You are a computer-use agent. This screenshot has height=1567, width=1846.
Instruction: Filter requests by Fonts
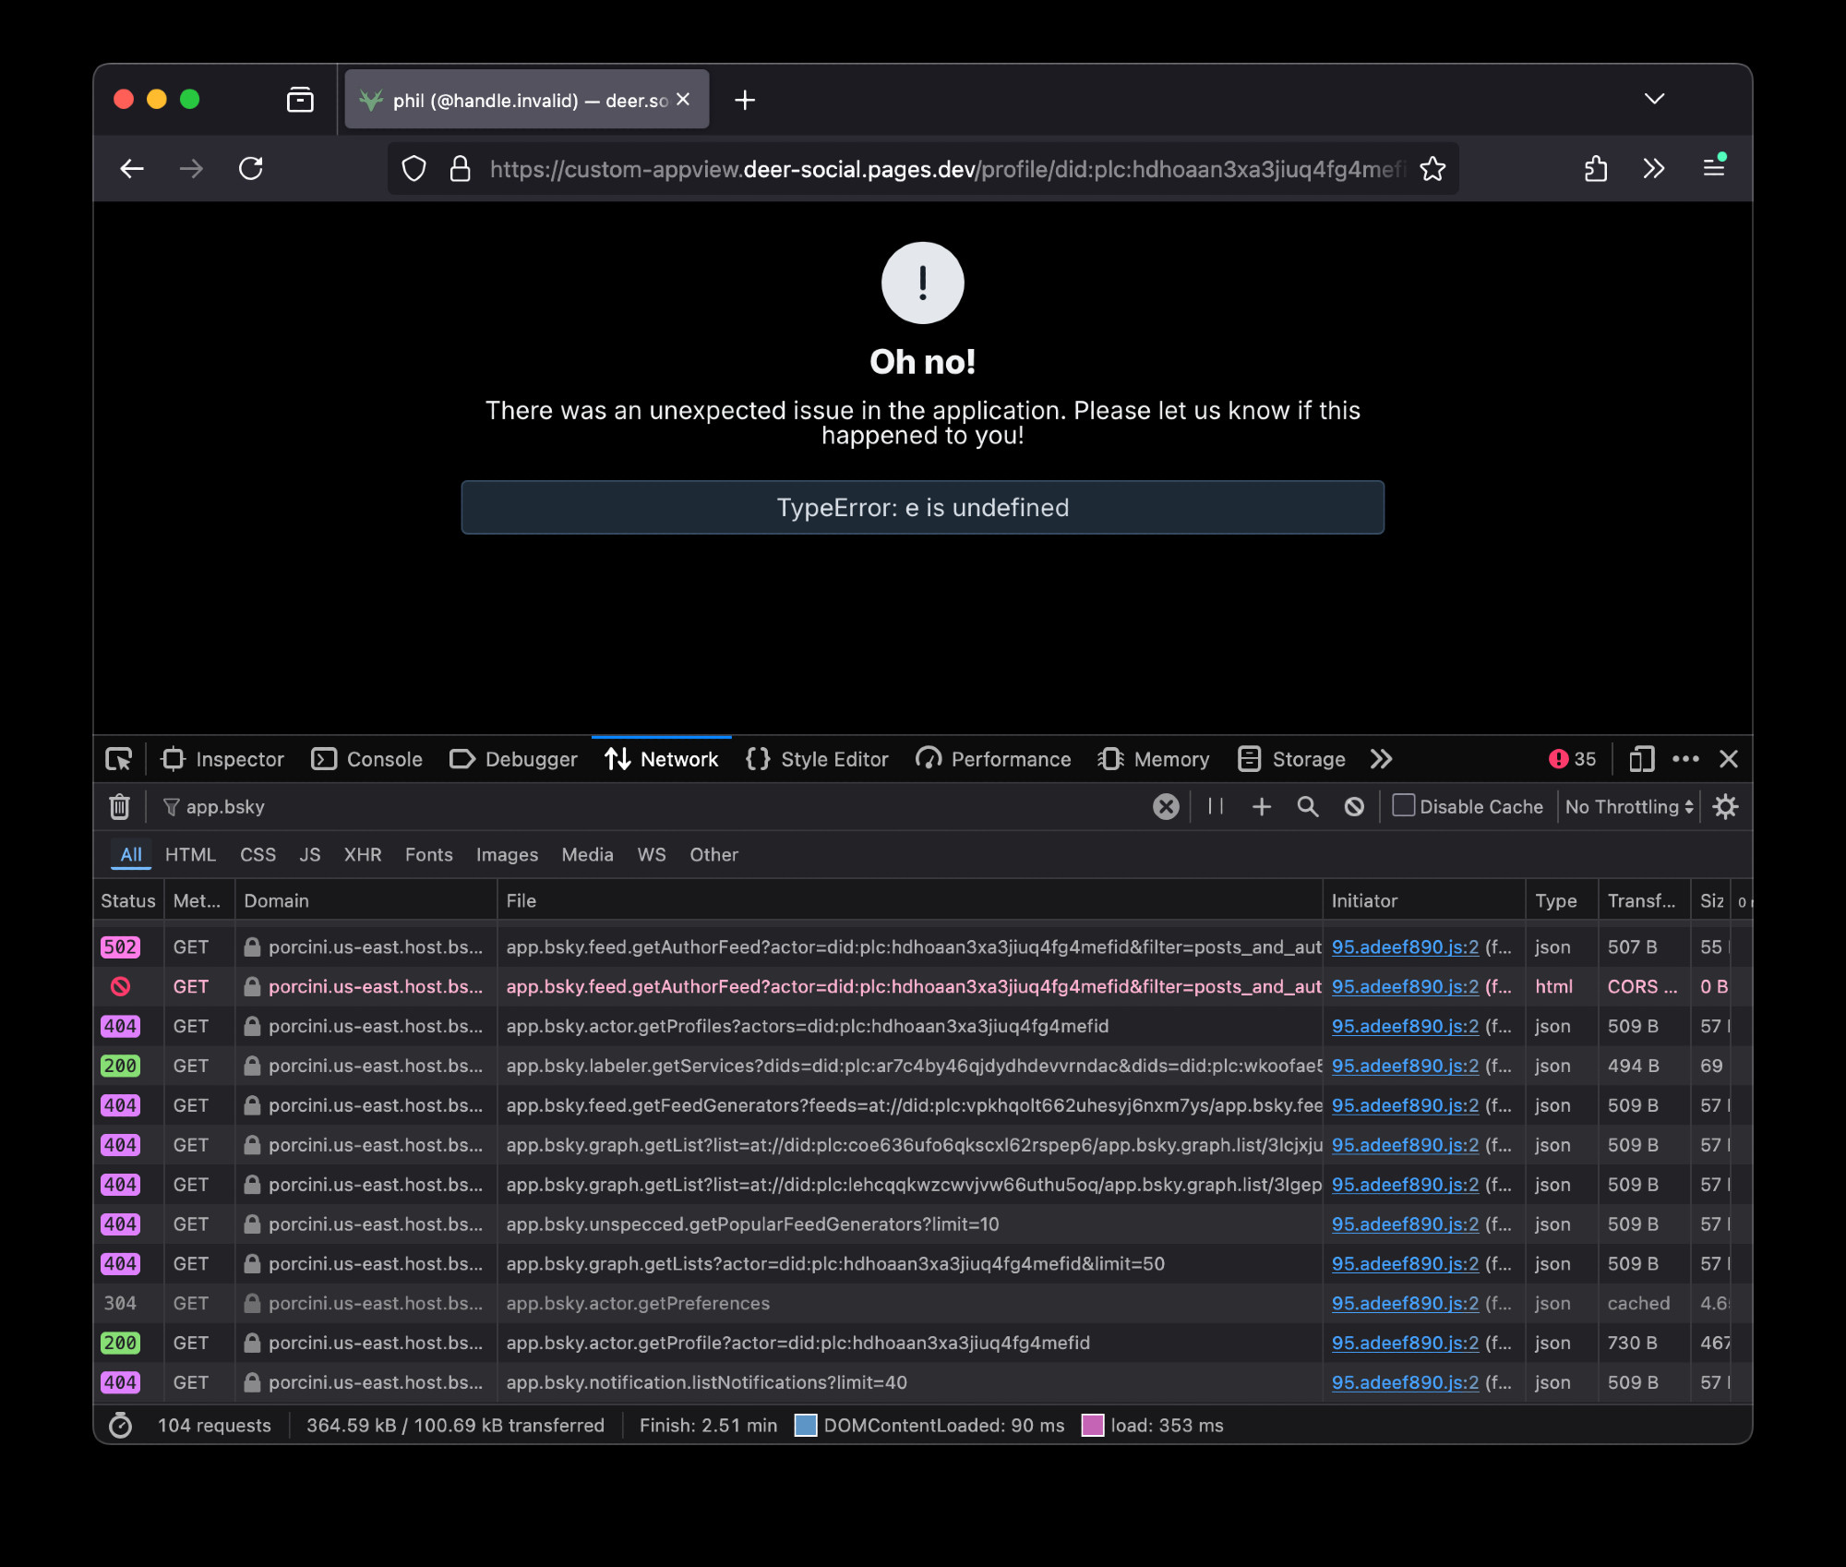(x=428, y=855)
